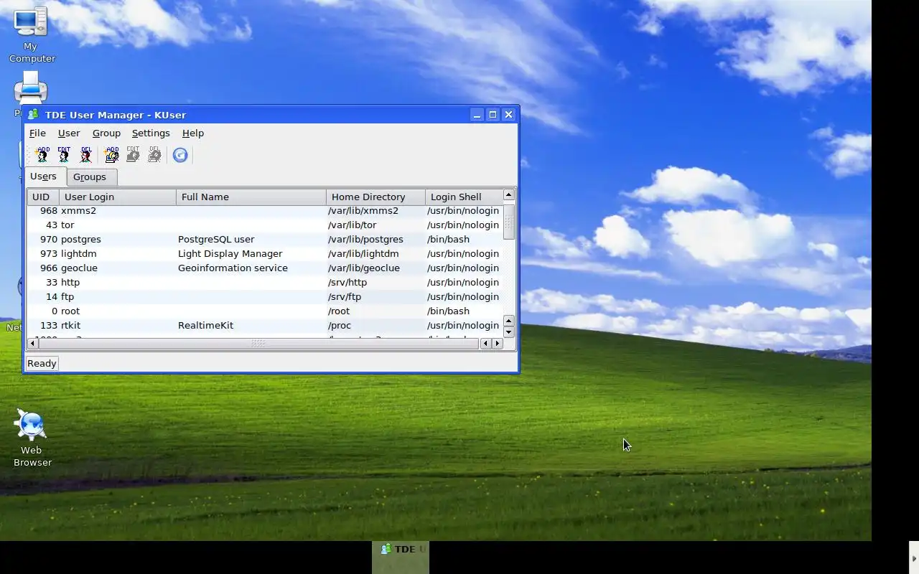Click the /var/lib/tor home directory cell
This screenshot has height=574, width=919.
click(353, 225)
